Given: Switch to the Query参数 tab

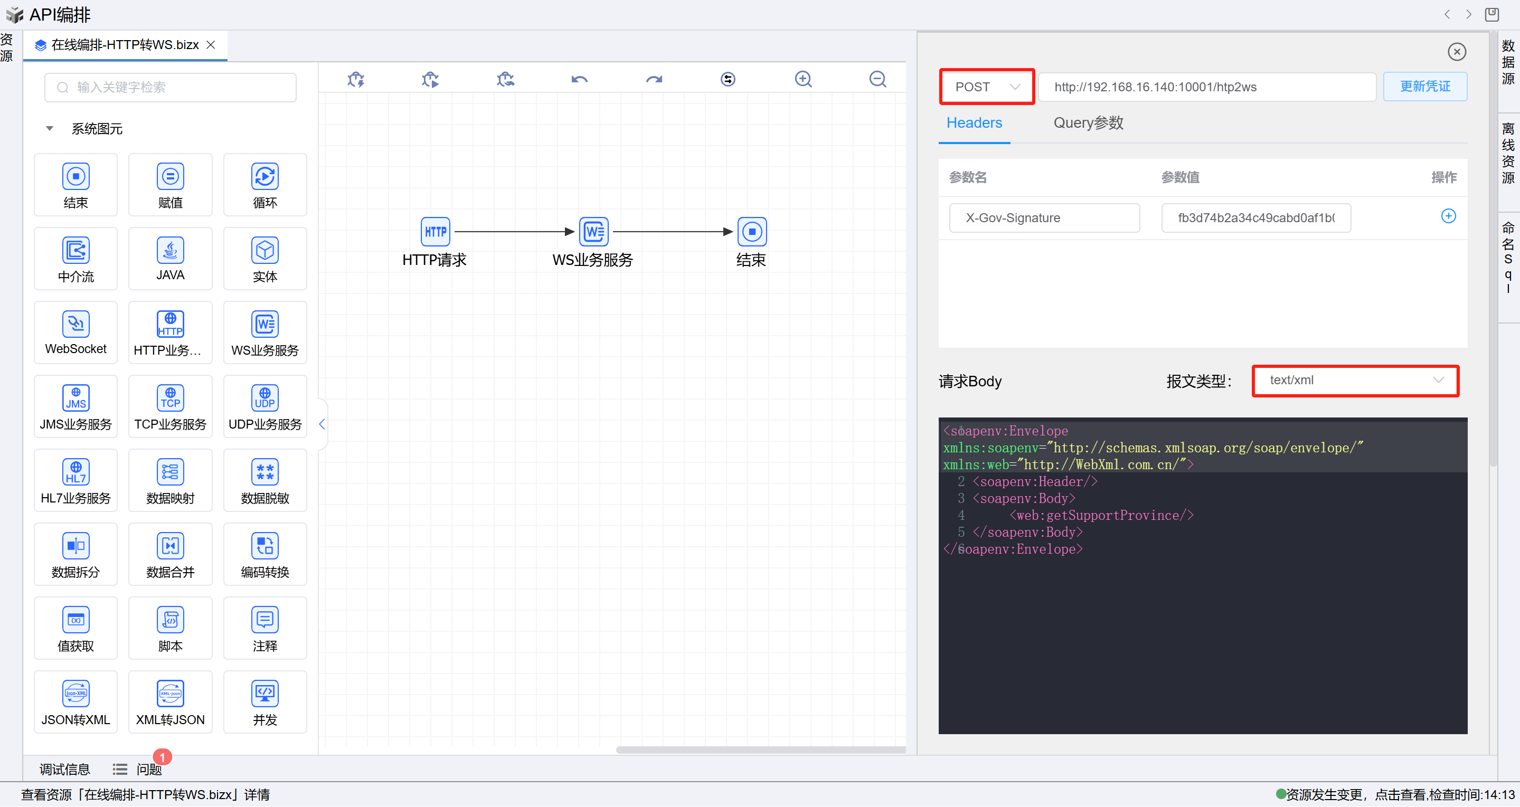Looking at the screenshot, I should click(x=1088, y=122).
